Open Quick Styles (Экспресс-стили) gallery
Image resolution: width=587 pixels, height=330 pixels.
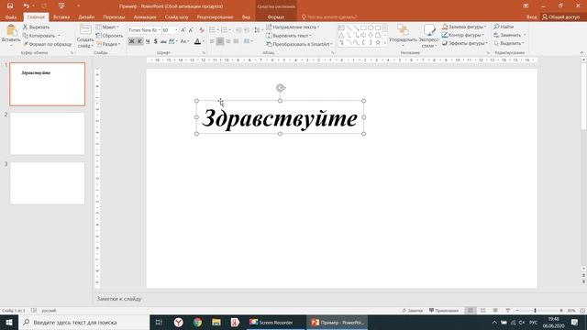click(429, 36)
